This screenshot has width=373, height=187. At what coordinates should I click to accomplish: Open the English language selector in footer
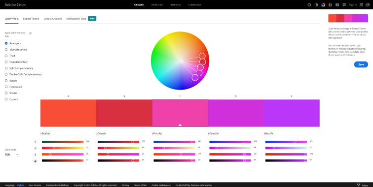(x=20, y=185)
